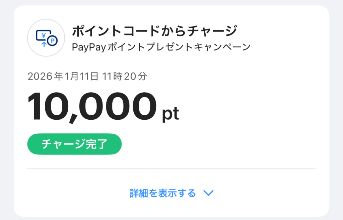Tap the green チャージ完了 status badge
343x220 pixels.
(74, 144)
